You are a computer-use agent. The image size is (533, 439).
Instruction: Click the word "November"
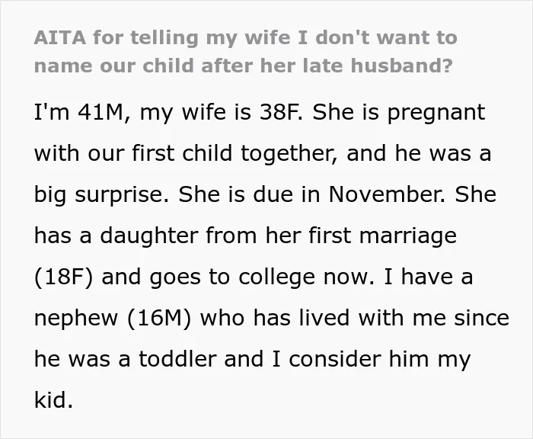point(384,194)
